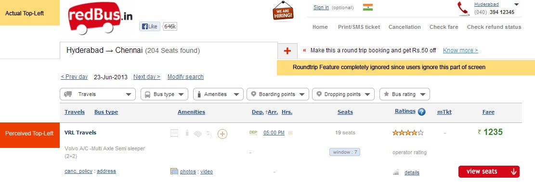Click the red telephone icon
Viewport: 535px width, 182px height.
point(464,9)
